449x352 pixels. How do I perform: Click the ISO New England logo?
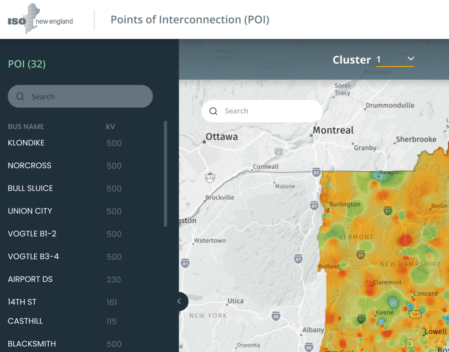coord(41,19)
